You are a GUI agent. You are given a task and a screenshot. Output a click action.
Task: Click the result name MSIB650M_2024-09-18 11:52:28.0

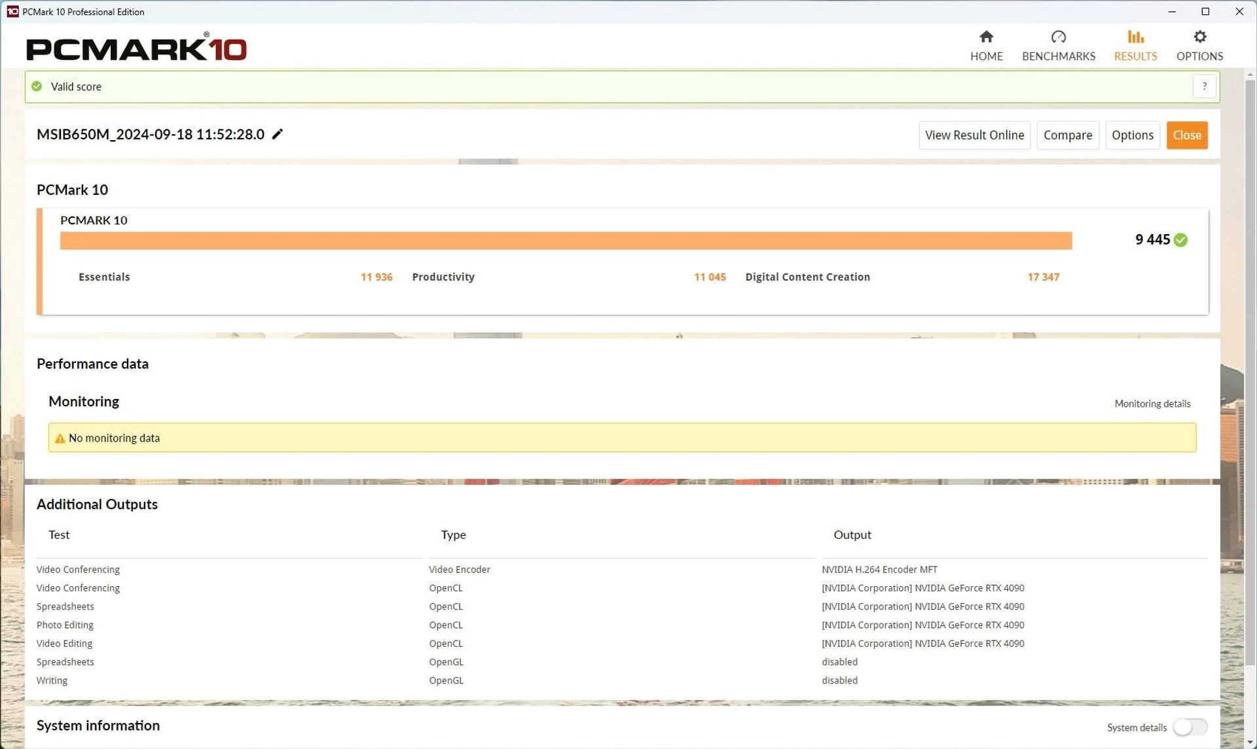(151, 134)
